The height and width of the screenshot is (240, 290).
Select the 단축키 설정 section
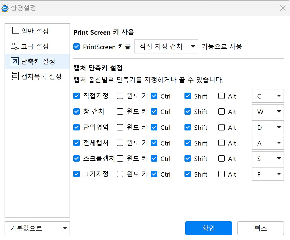click(37, 61)
